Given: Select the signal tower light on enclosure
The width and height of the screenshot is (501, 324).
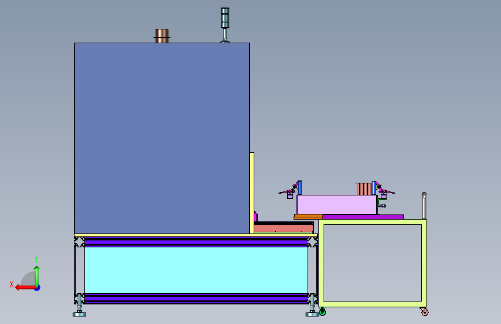Looking at the screenshot, I should (x=225, y=25).
